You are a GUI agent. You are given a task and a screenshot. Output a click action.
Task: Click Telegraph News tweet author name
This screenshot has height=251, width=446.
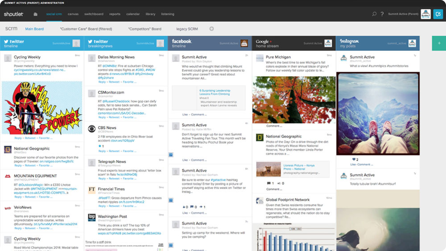point(112,161)
